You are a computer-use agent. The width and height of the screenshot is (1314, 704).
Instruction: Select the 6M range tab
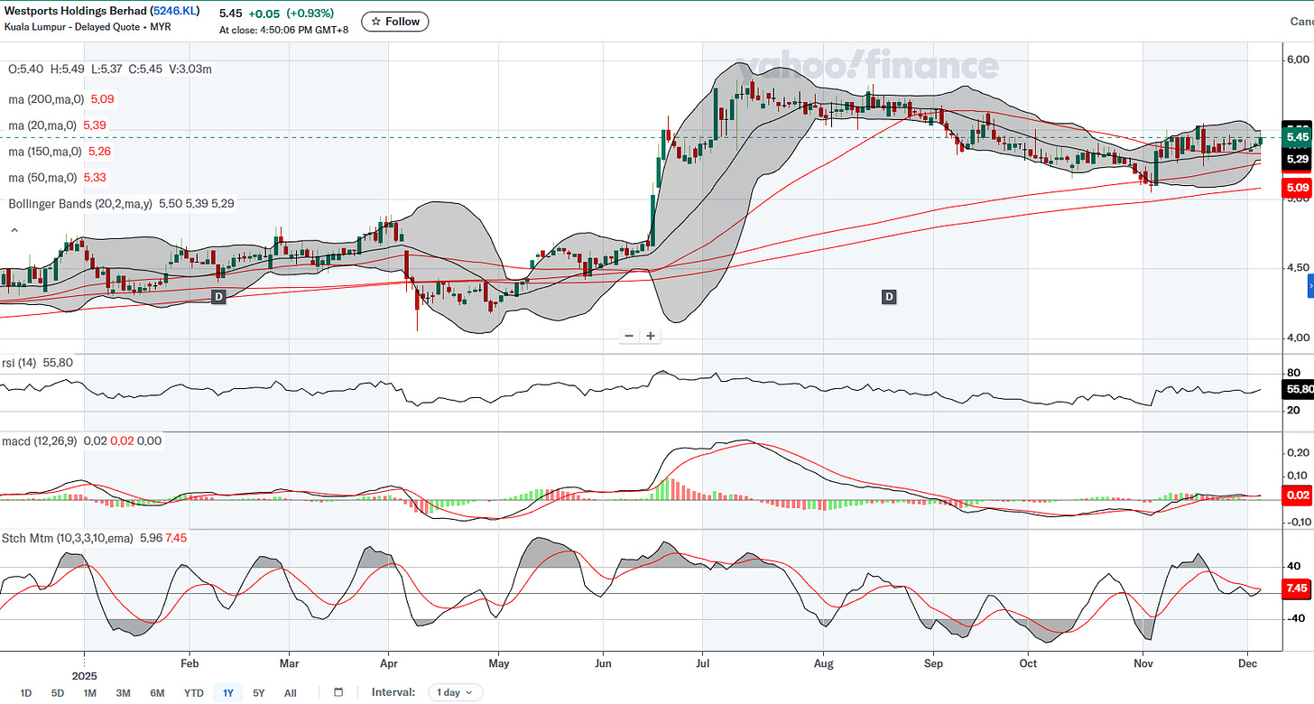157,693
